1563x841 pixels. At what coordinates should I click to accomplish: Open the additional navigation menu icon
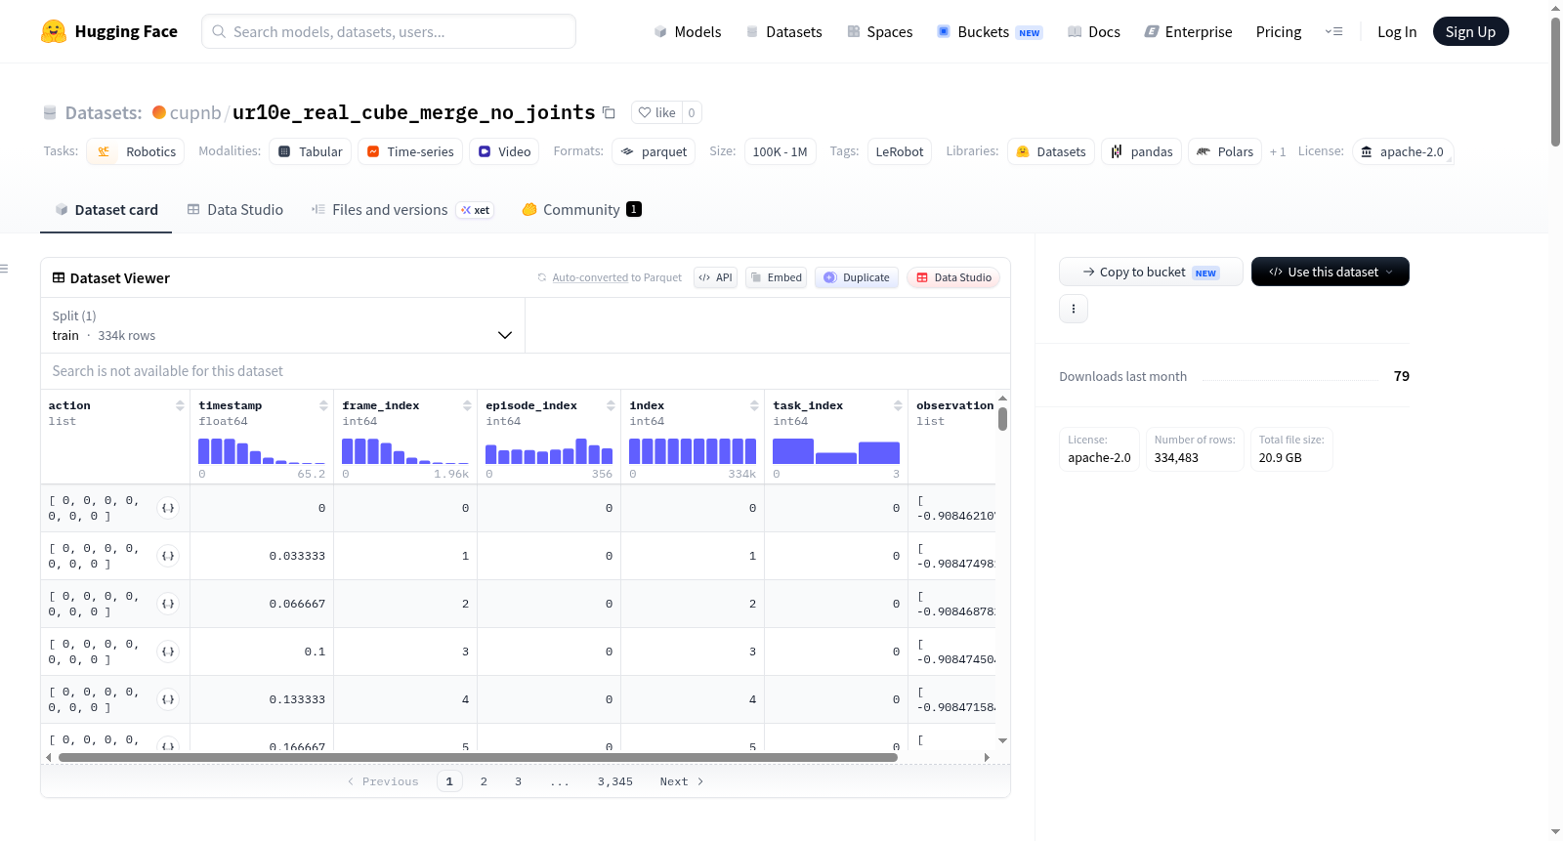point(1333,31)
